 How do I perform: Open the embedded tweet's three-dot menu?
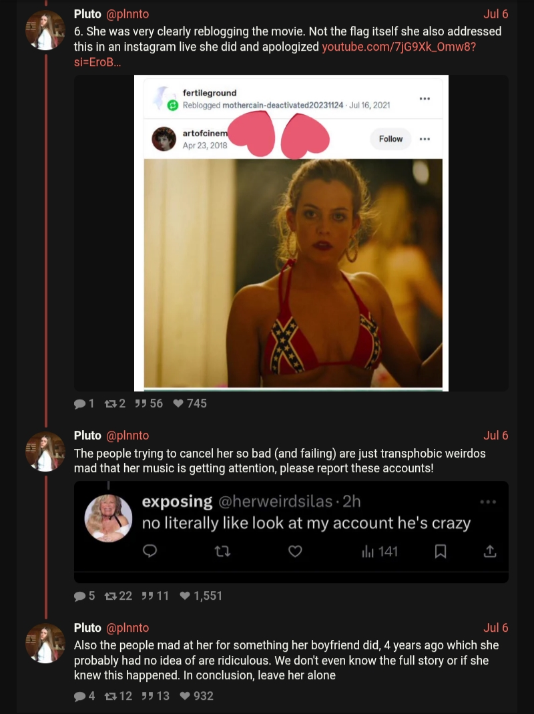click(488, 502)
